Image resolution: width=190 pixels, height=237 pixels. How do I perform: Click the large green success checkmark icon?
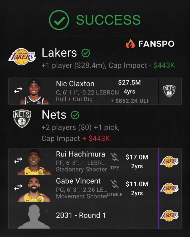(x=59, y=20)
